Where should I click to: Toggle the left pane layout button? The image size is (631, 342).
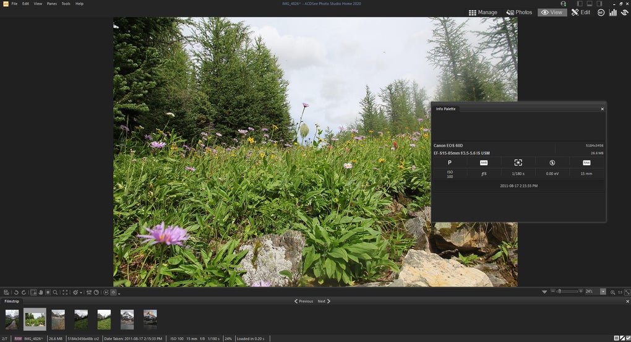(579, 4)
